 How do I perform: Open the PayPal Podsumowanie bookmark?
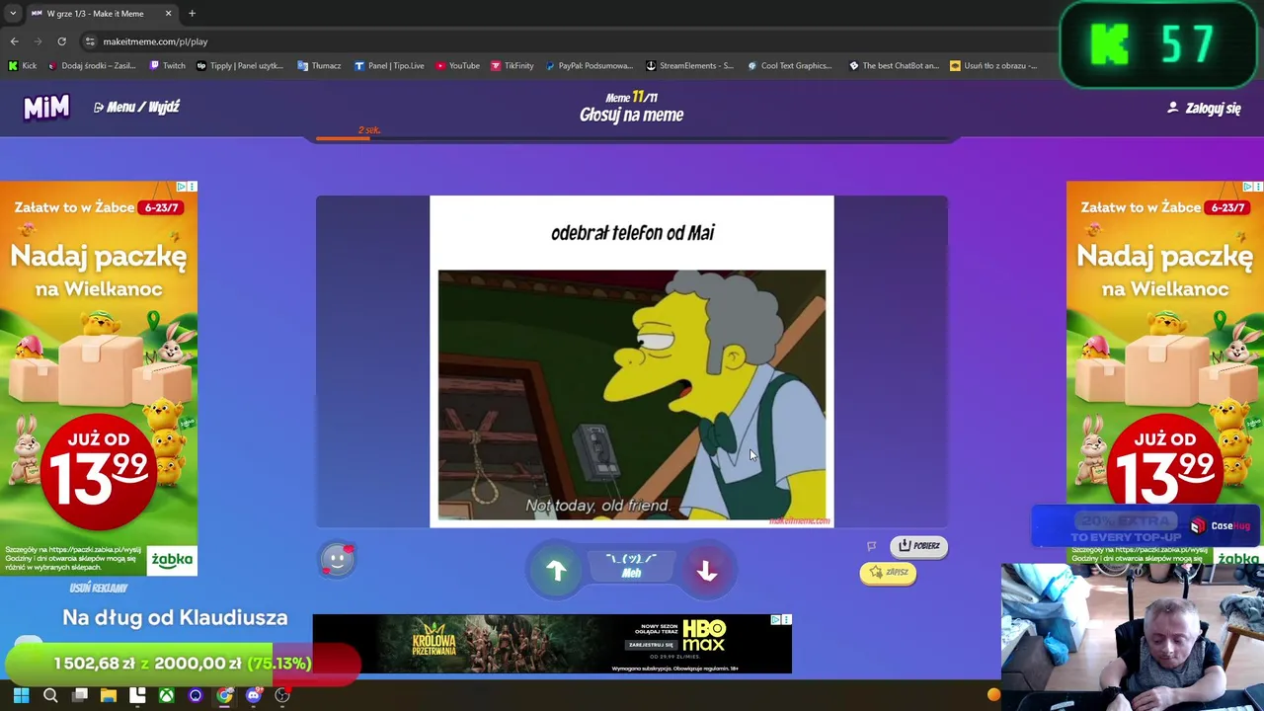click(589, 65)
